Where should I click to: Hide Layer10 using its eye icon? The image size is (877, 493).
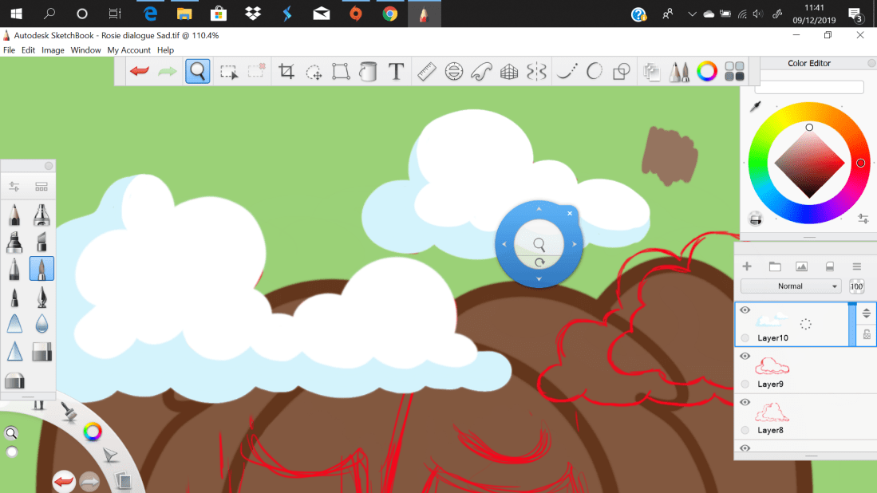click(x=745, y=310)
